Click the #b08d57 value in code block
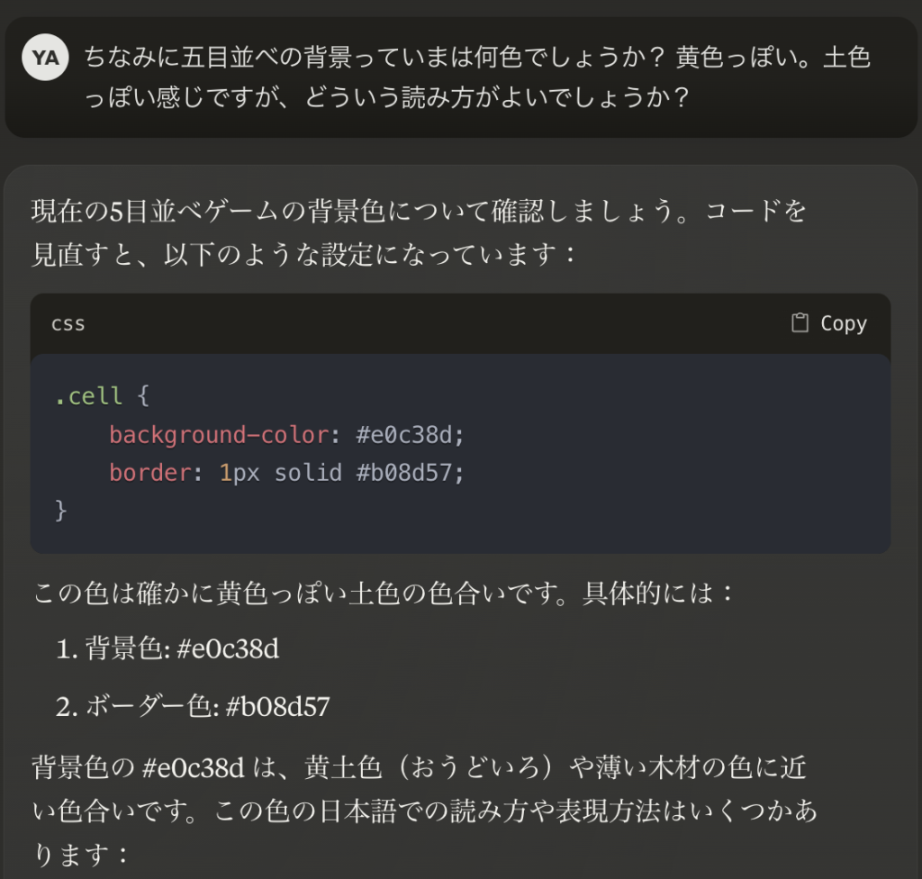The height and width of the screenshot is (879, 922). [404, 473]
